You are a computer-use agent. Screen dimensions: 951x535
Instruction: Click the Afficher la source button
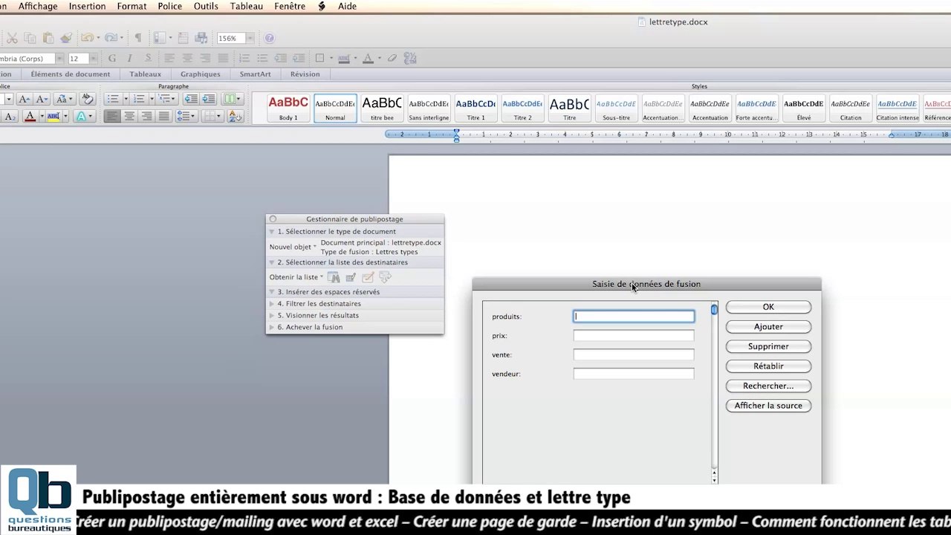tap(768, 406)
